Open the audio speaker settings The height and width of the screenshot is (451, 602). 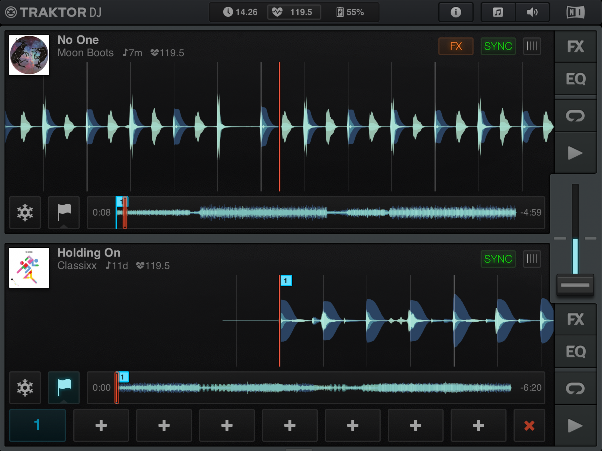(532, 12)
